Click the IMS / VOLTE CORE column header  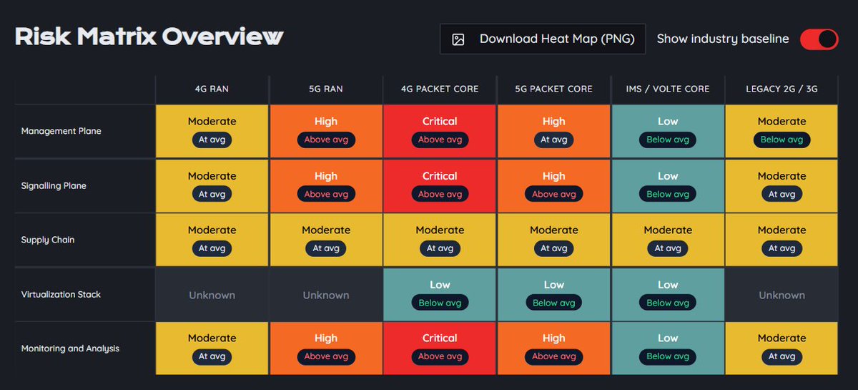point(668,89)
